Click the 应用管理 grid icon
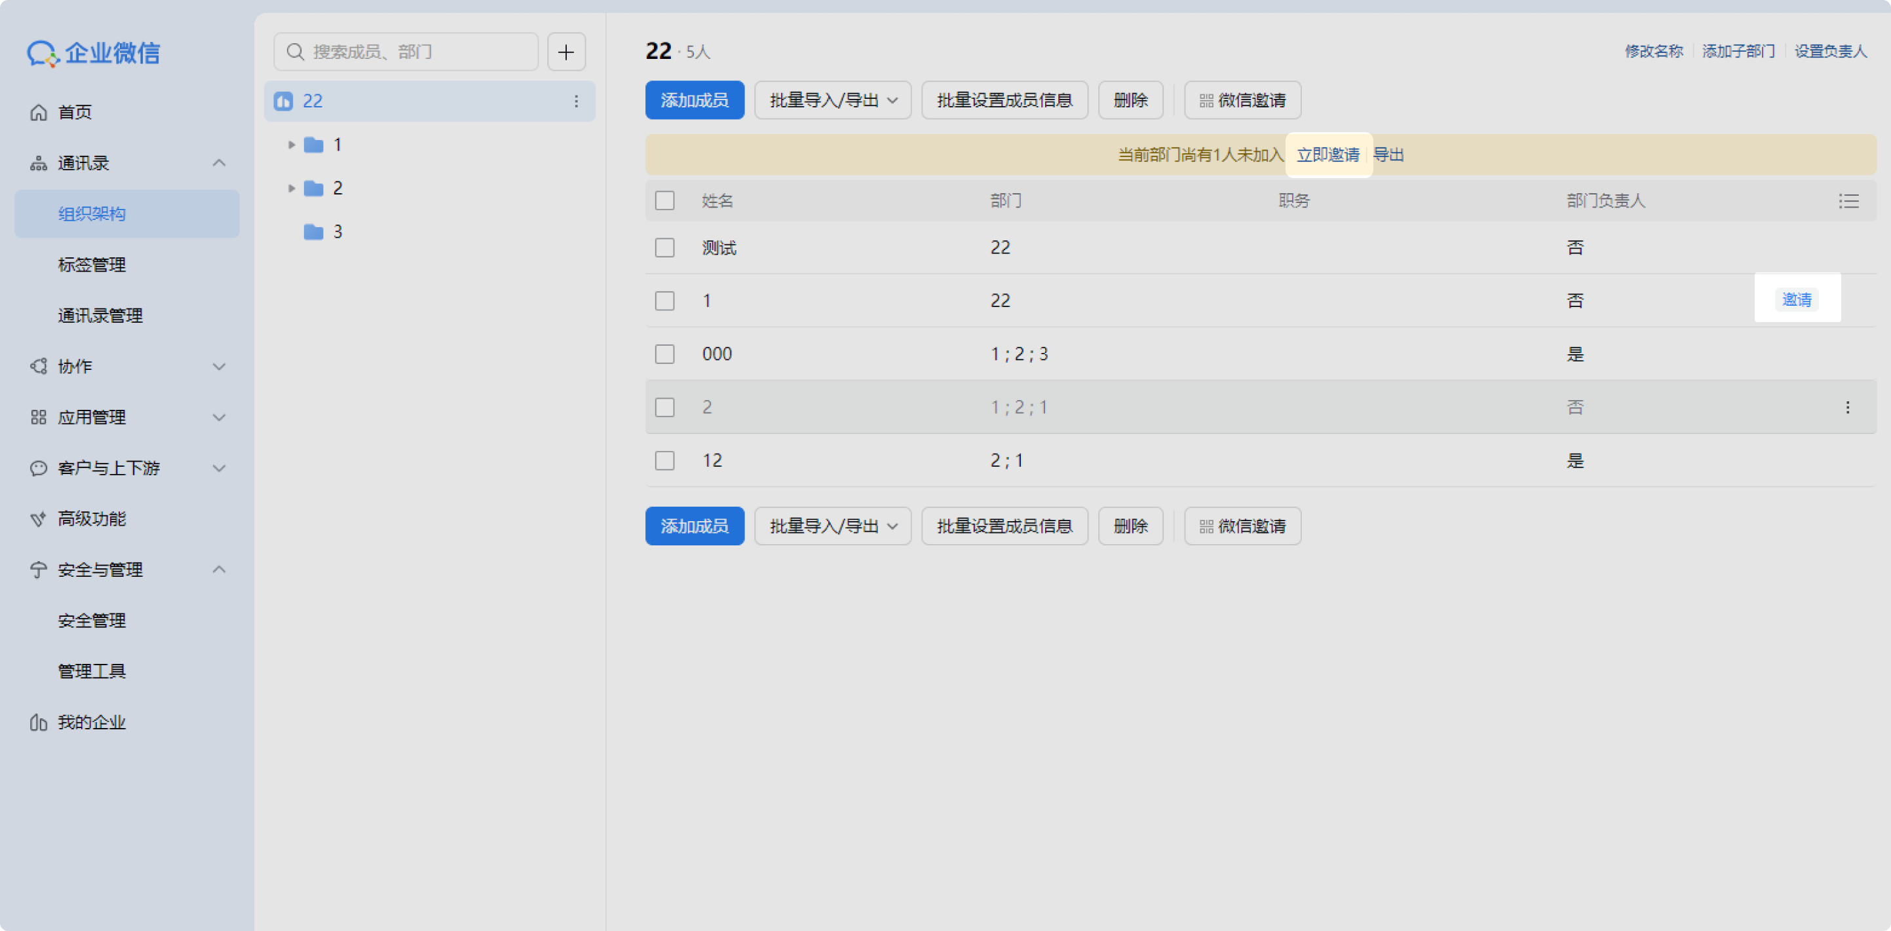This screenshot has width=1891, height=931. (x=38, y=418)
